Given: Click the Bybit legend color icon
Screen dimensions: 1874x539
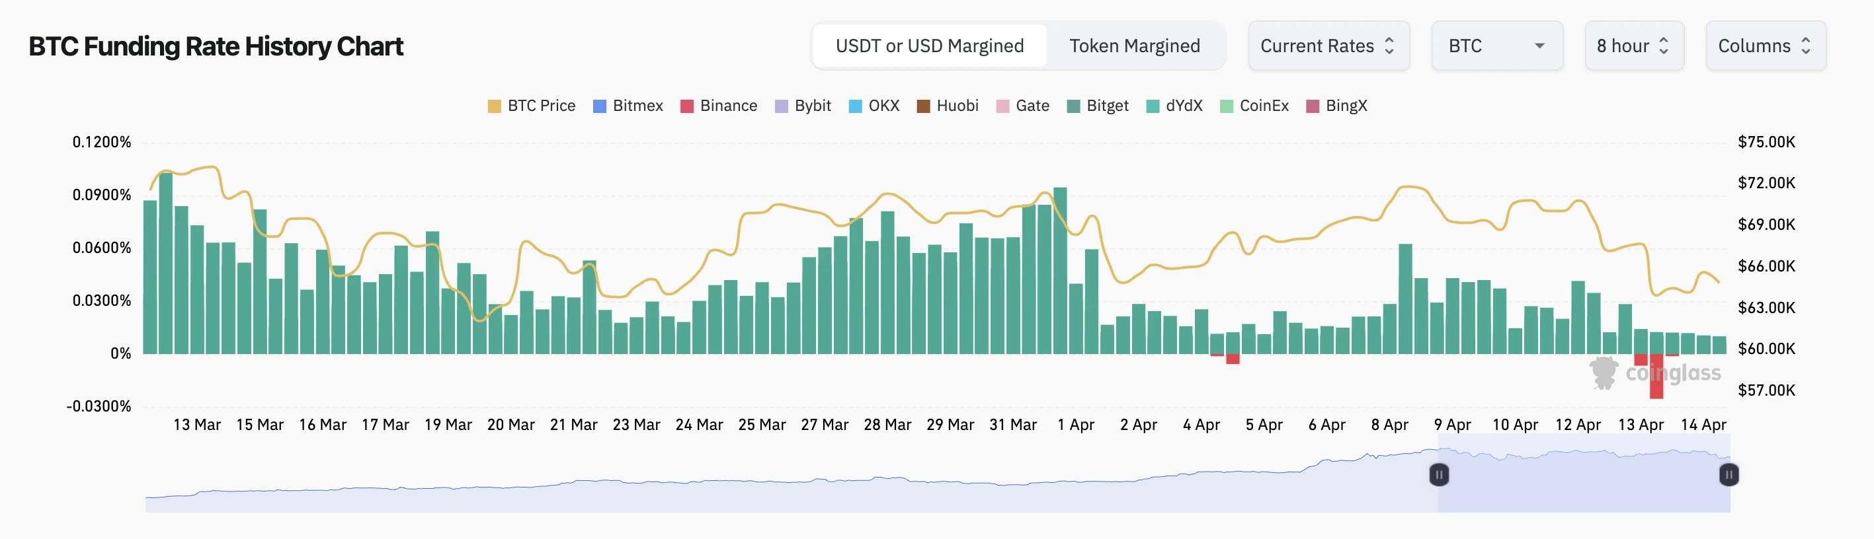Looking at the screenshot, I should click(x=782, y=106).
